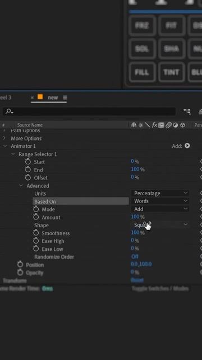Toggle the Opacity stopwatch
This screenshot has height=360, width=202.
point(20,272)
